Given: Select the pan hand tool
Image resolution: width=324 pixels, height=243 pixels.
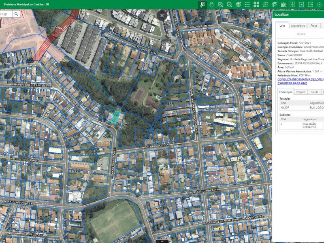Looking at the screenshot, I should tap(211, 4).
